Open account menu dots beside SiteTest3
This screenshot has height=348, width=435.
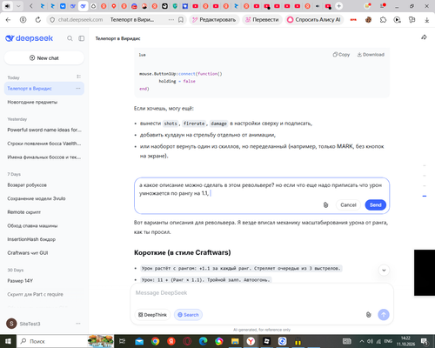pyautogui.click(x=78, y=324)
